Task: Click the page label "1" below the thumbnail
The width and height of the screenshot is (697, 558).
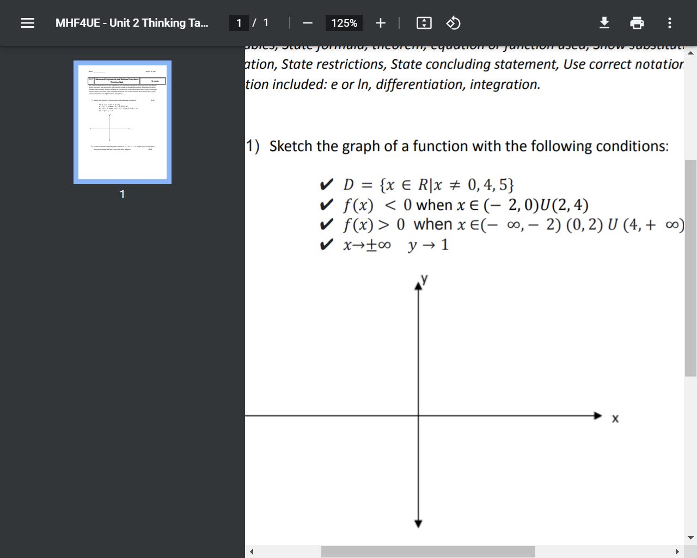Action: [123, 194]
